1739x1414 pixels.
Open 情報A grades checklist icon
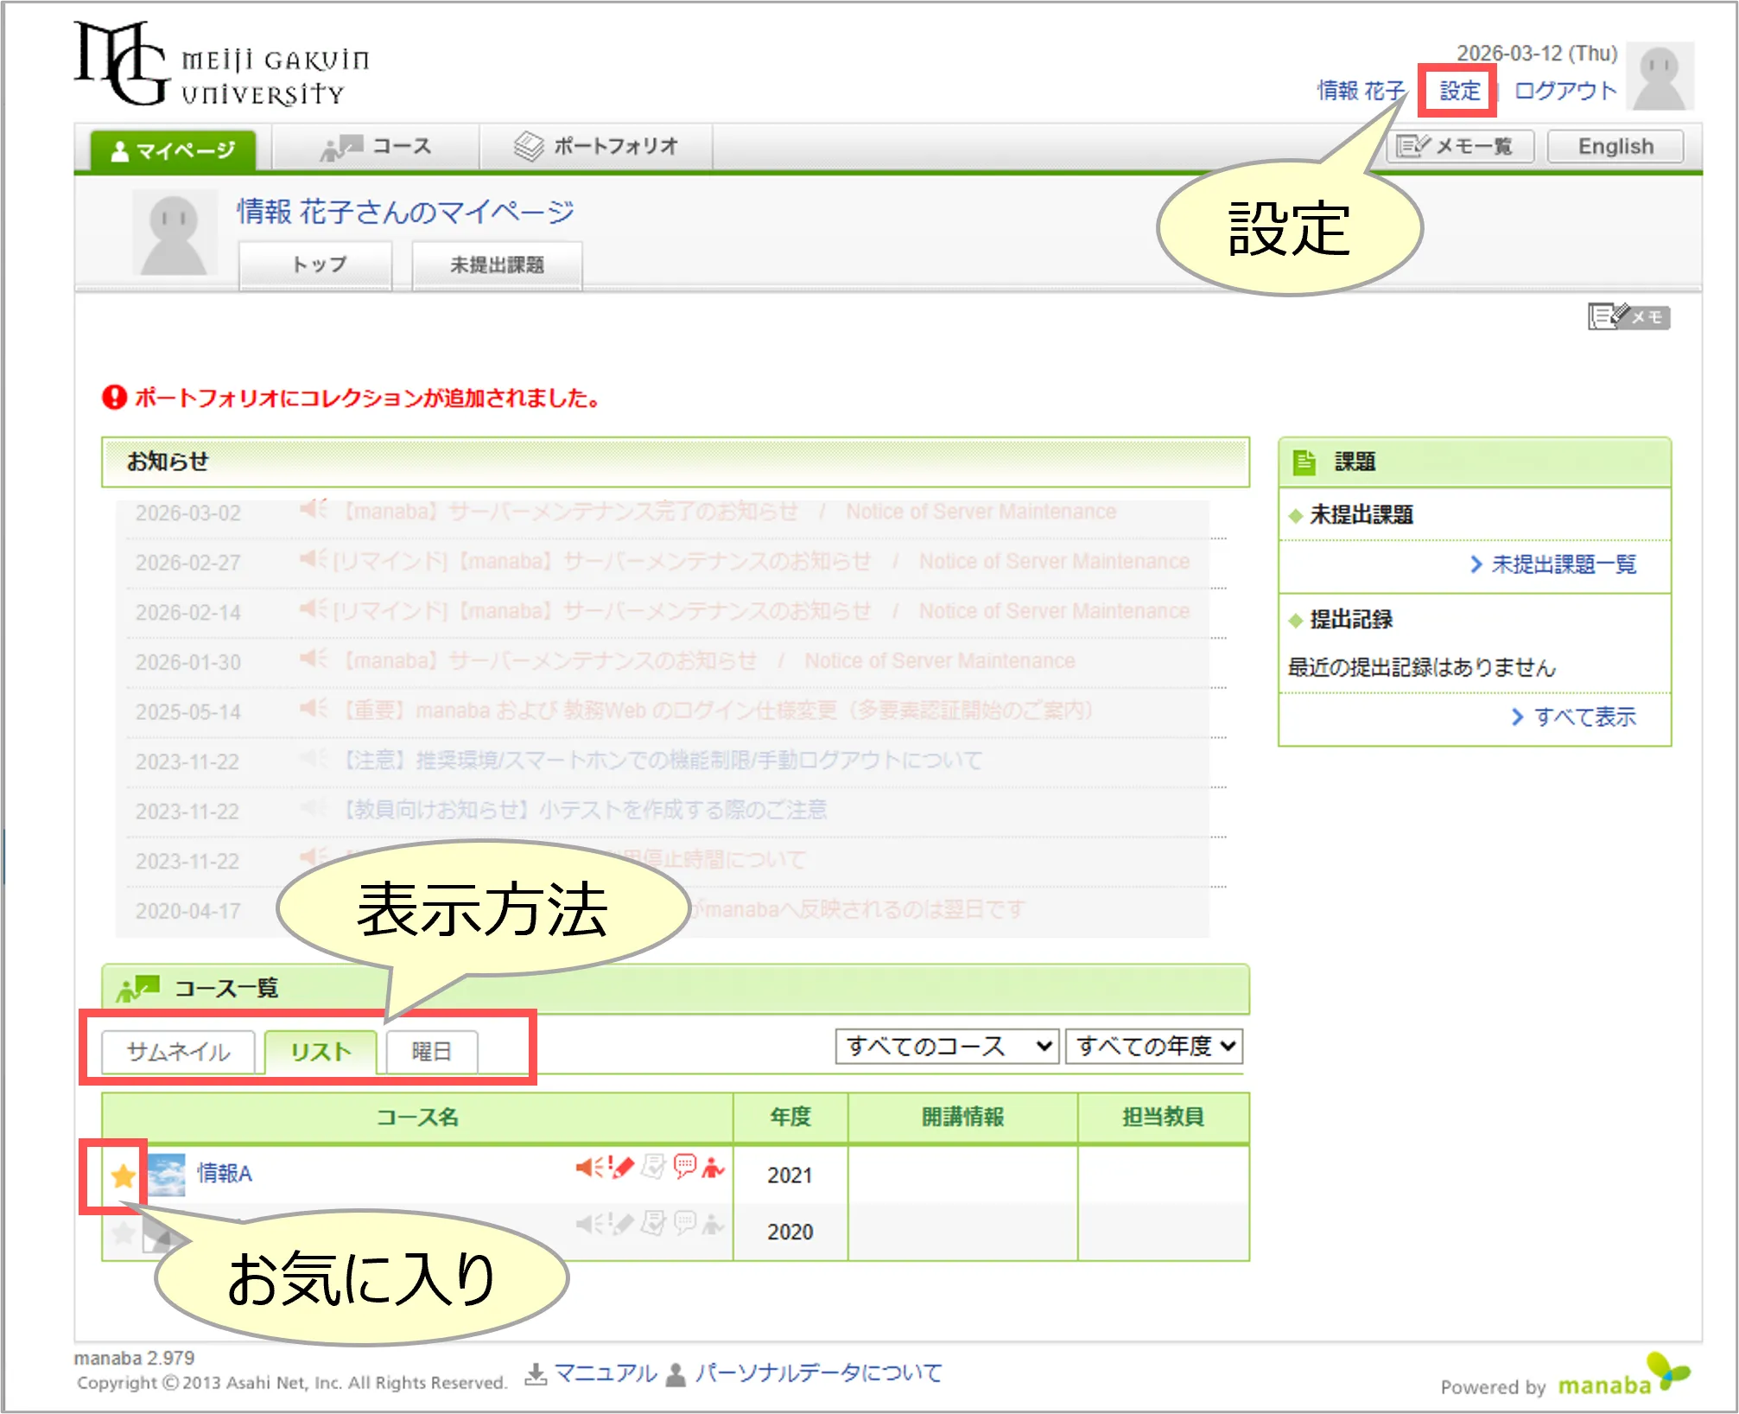pos(654,1168)
